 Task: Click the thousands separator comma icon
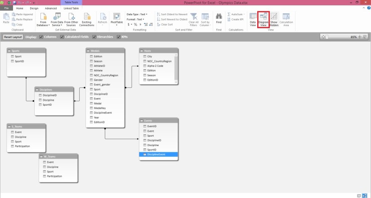(x=140, y=25)
